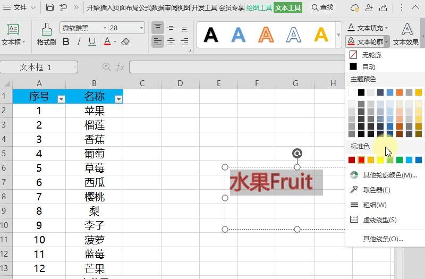This screenshot has height=279, width=425.
Task: Click the underline U icon
Action: point(92,42)
